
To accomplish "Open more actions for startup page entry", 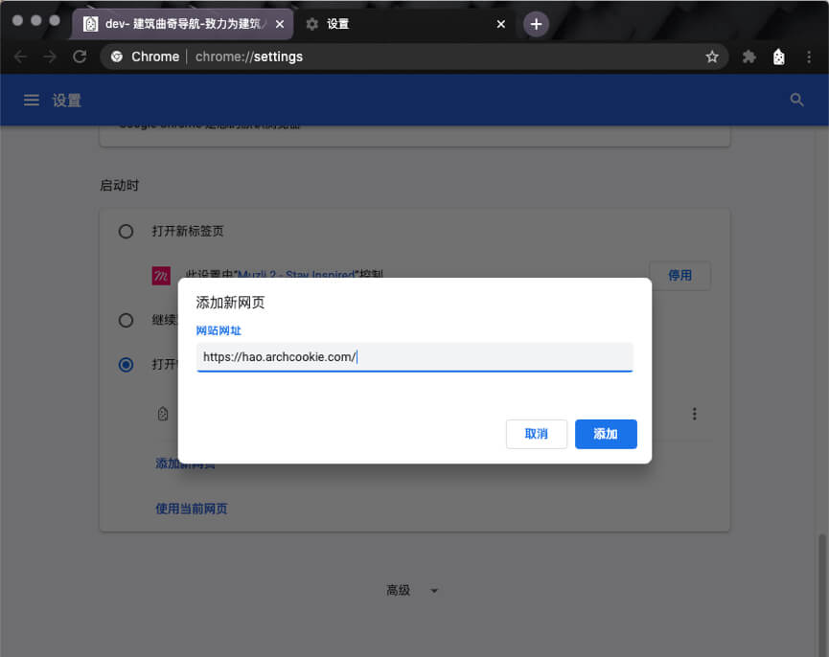I will pos(694,414).
